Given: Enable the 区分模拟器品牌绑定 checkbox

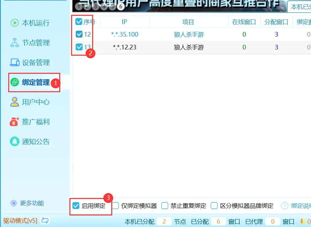Looking at the screenshot, I should pos(214,206).
